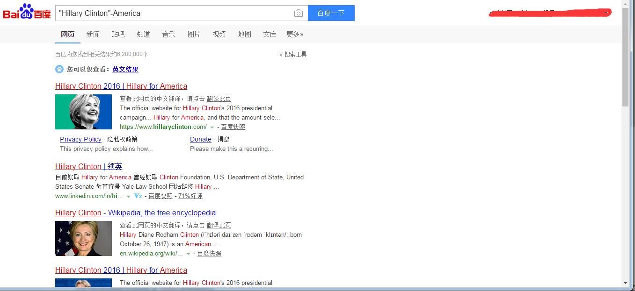Click Wikipedia result portrait thumbnail

(x=83, y=238)
